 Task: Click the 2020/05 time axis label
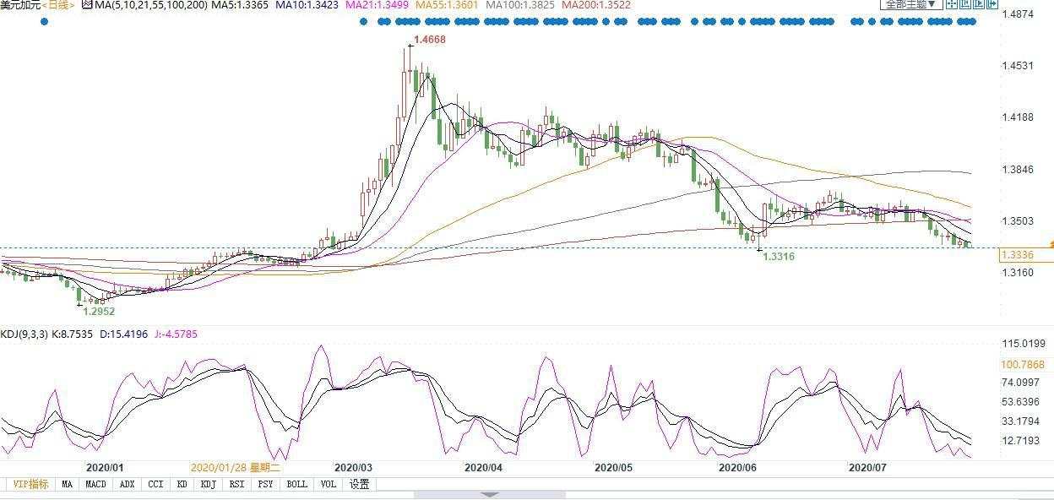(613, 467)
